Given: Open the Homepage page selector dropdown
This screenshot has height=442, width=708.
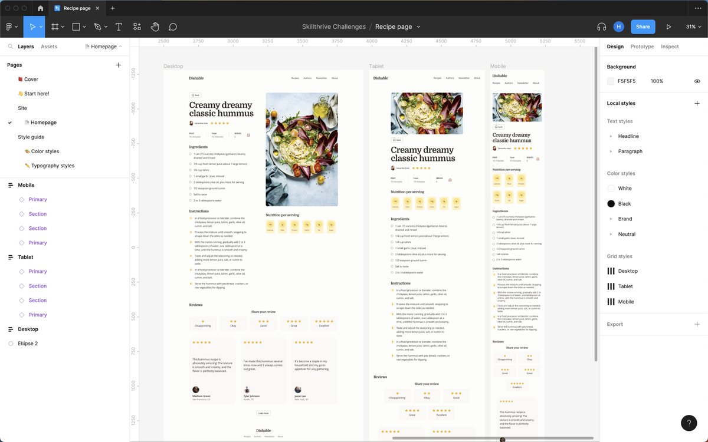Looking at the screenshot, I should 104,47.
